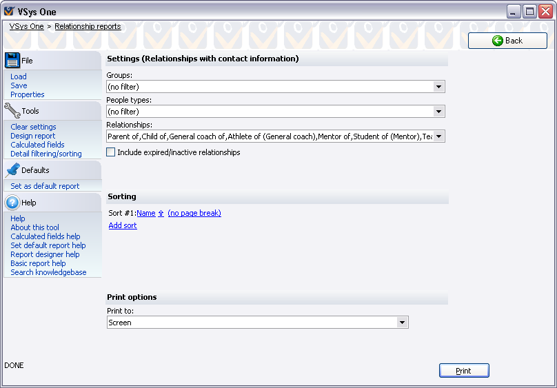This screenshot has height=388, width=557.
Task: Click the Name sort field link
Action: (x=146, y=213)
